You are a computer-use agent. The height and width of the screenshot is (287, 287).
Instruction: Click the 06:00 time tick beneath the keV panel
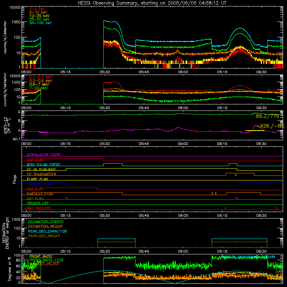[183, 72]
